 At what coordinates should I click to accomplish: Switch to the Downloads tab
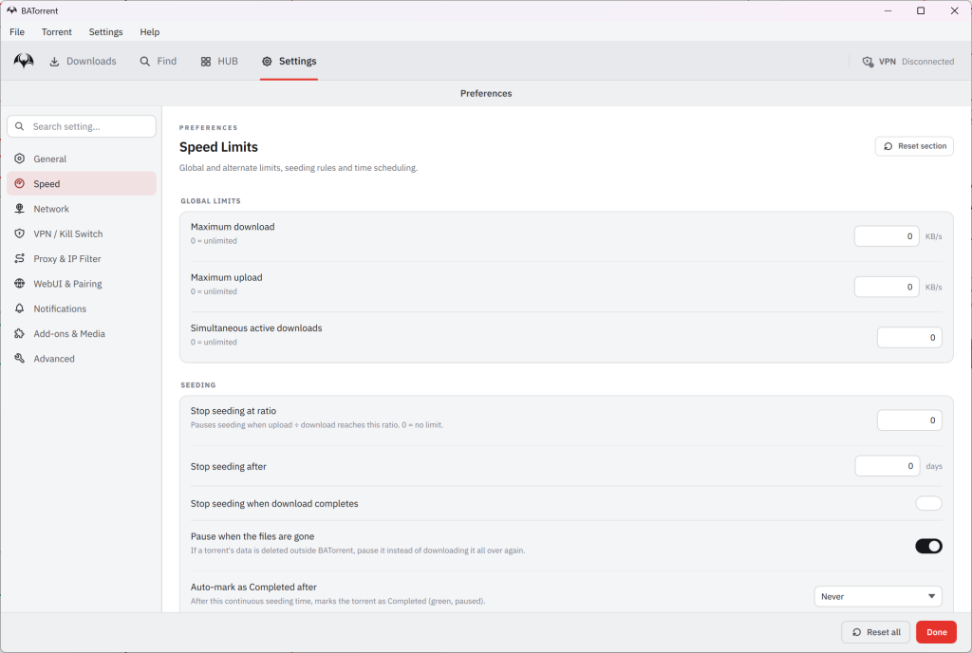[84, 62]
